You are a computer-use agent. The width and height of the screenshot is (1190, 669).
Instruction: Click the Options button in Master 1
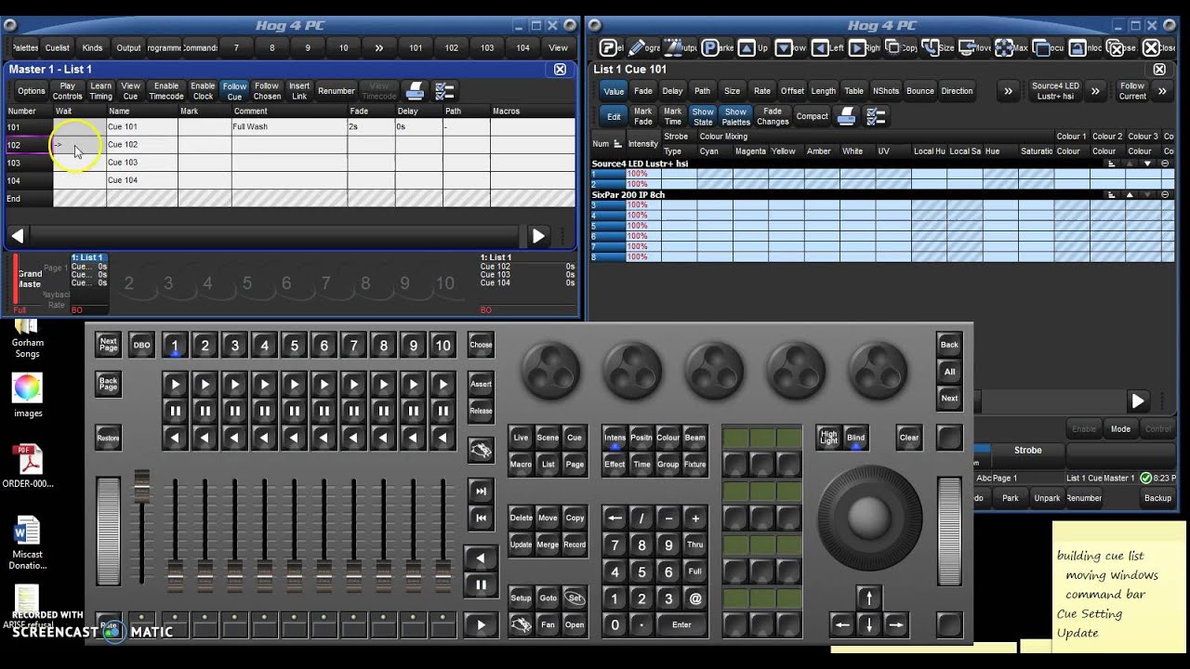pyautogui.click(x=31, y=91)
